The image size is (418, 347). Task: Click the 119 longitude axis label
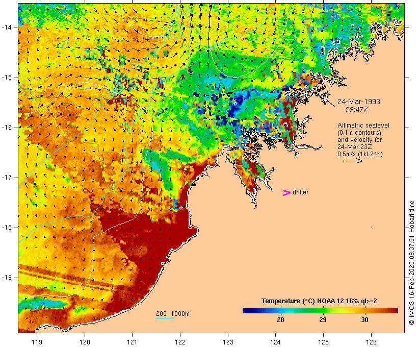37,342
